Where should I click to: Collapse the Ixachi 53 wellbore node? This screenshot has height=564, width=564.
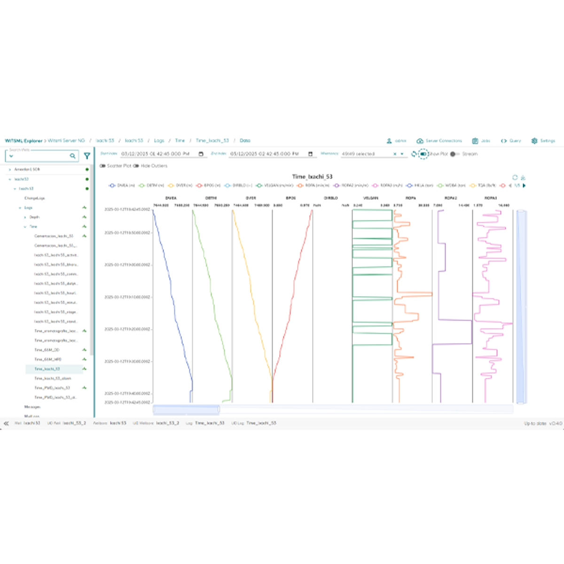(x=15, y=188)
